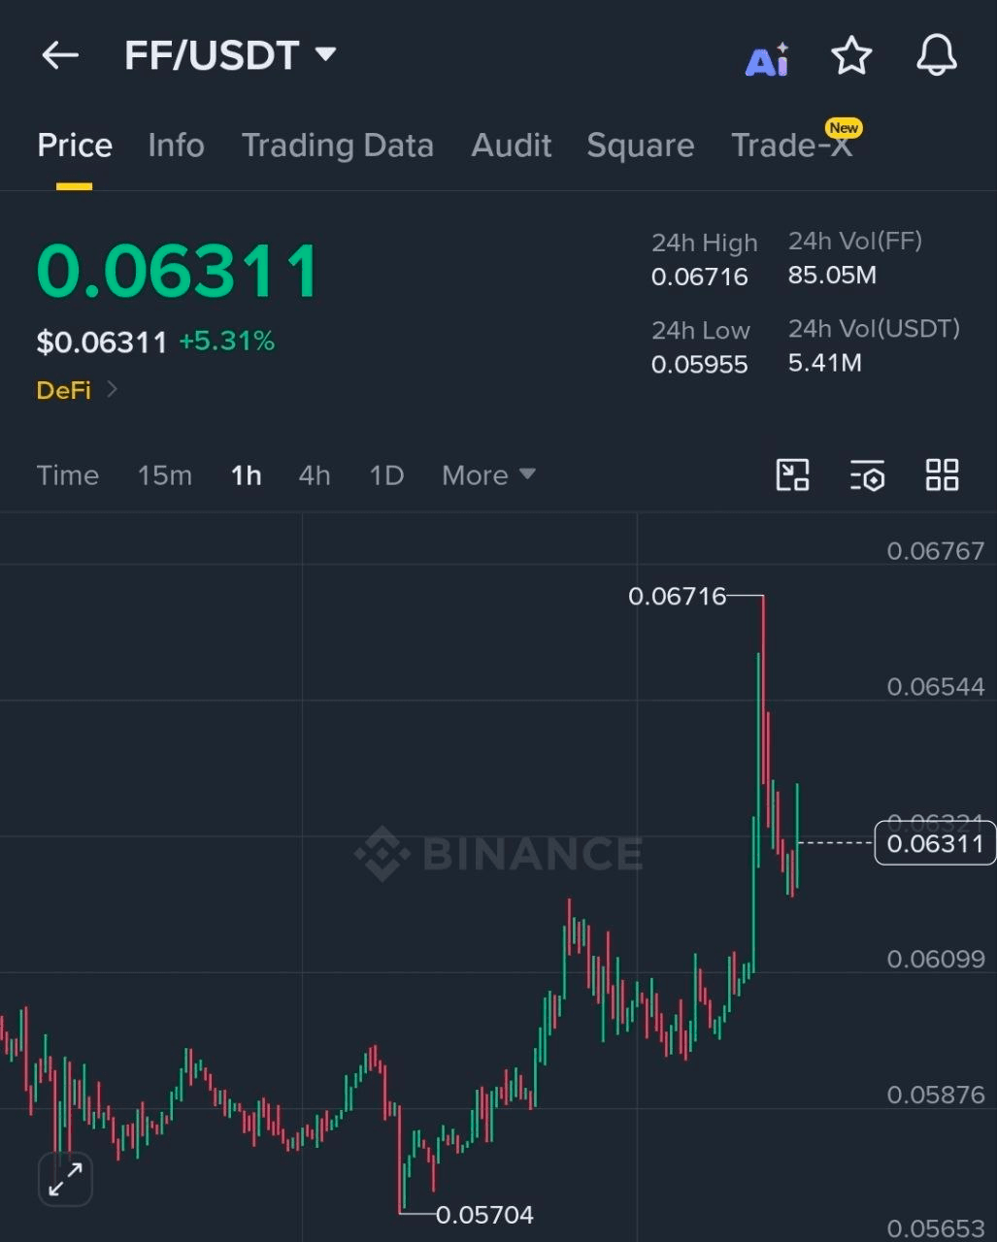Open the grid layout icon
The image size is (997, 1242).
pyautogui.click(x=942, y=474)
